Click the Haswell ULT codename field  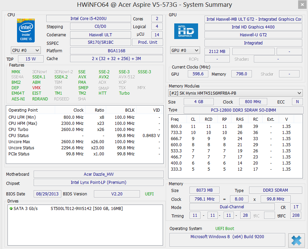click(100, 35)
